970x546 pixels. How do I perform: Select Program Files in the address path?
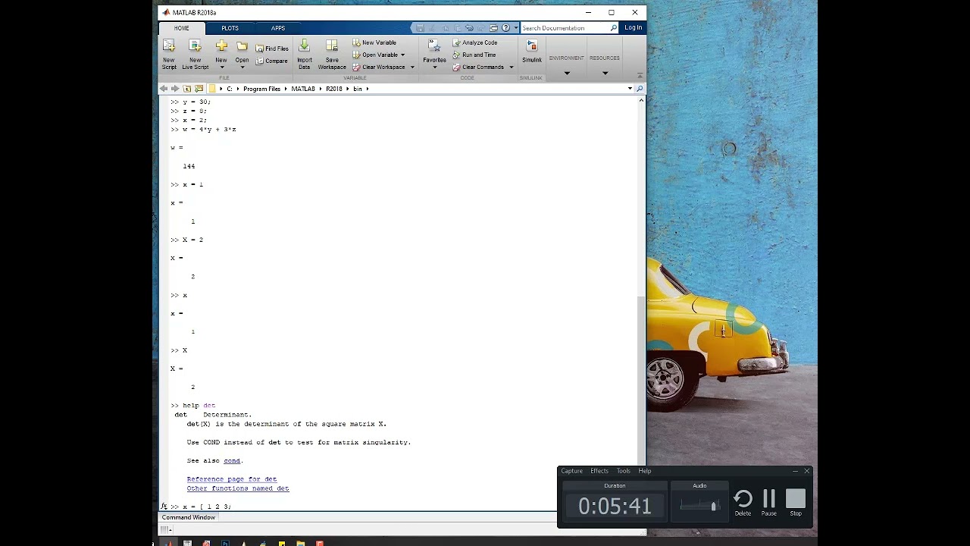tap(262, 89)
